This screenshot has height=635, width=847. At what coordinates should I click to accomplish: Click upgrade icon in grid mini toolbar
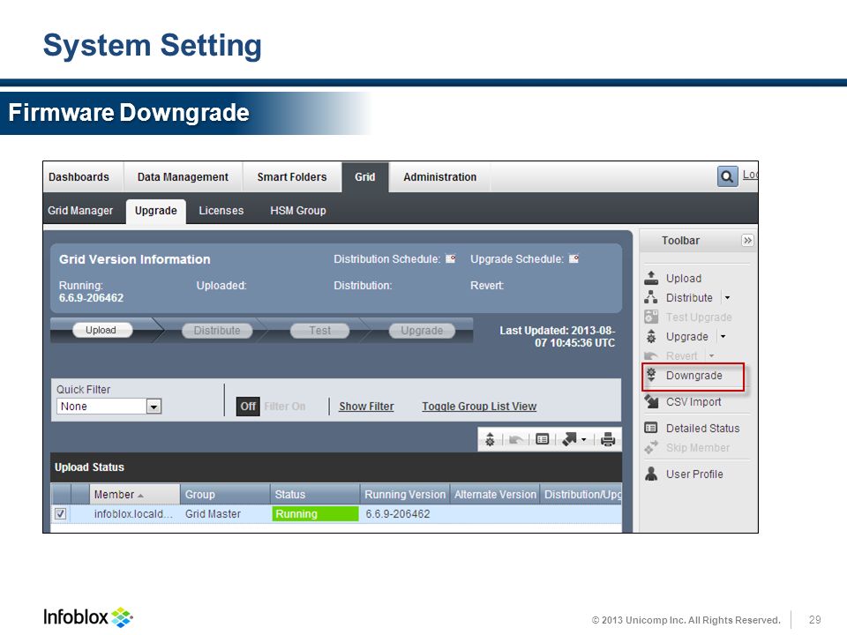click(490, 439)
